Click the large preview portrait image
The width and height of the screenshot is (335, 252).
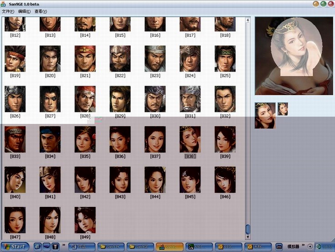coord(294,56)
